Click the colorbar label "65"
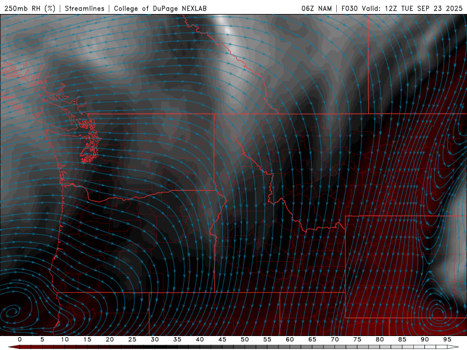Screen dimensions: 467x350 [312, 339]
